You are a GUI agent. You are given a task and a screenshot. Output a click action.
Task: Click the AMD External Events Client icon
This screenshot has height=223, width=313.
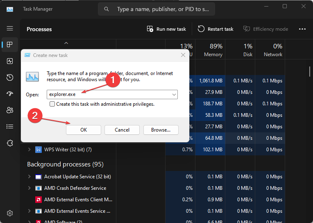coord(39,200)
